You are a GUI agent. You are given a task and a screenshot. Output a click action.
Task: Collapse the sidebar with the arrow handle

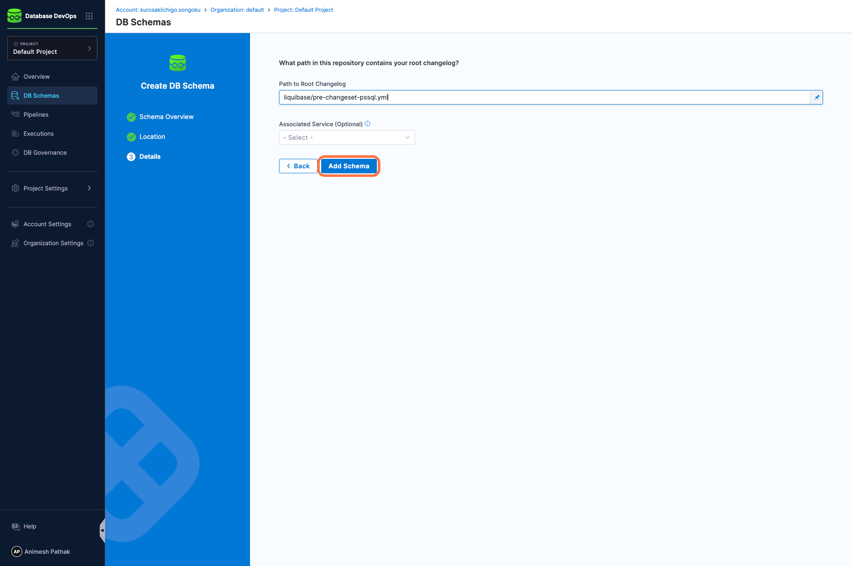click(102, 530)
